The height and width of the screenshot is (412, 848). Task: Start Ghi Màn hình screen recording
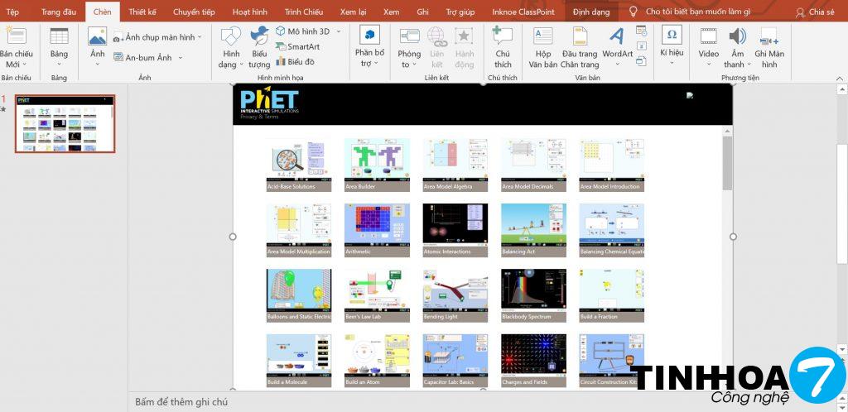[768, 46]
